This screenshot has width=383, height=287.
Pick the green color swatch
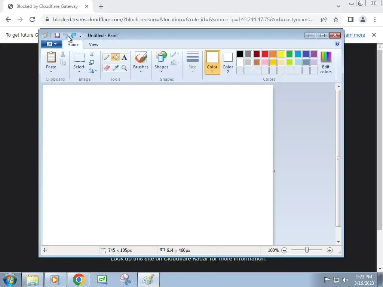point(289,54)
